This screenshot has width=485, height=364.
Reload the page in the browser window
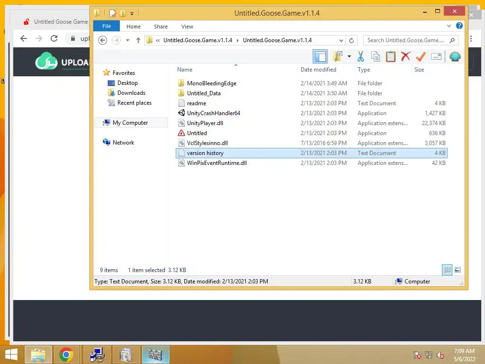[54, 38]
